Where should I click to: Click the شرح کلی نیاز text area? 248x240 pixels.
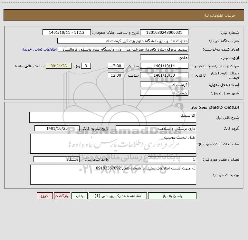click(113, 117)
